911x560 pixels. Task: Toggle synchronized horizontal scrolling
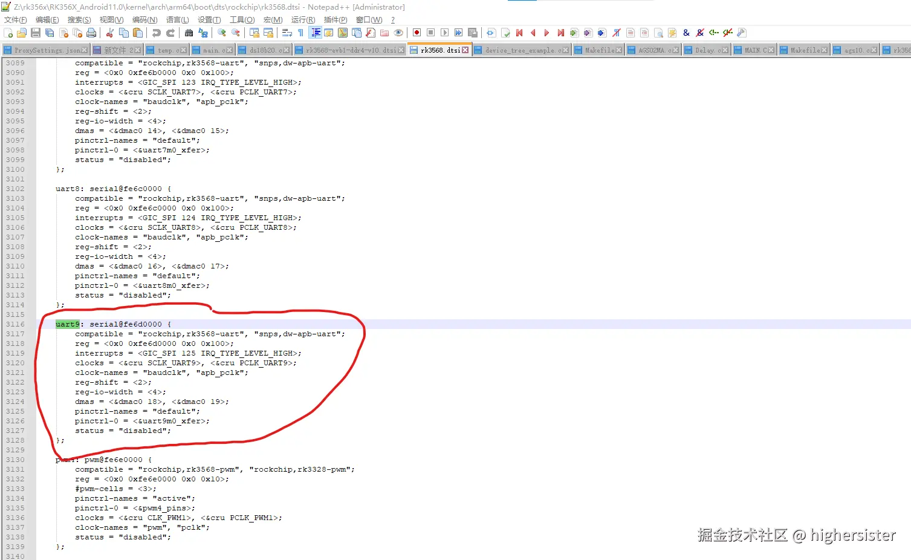(x=268, y=33)
